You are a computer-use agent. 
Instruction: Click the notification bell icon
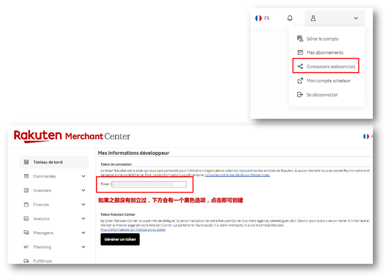pyautogui.click(x=290, y=18)
